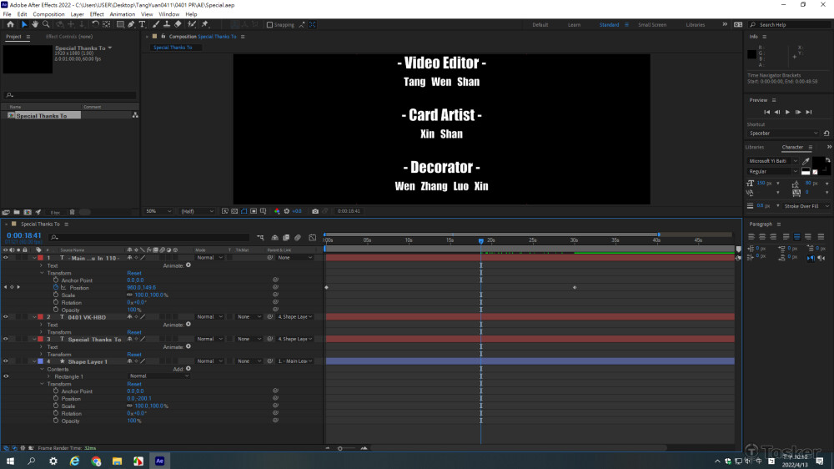Enable the Snapping checkbox
The width and height of the screenshot is (834, 469).
pyautogui.click(x=269, y=25)
